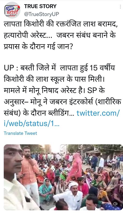
Task: Play the protest crowd video
Action: pos(63,177)
